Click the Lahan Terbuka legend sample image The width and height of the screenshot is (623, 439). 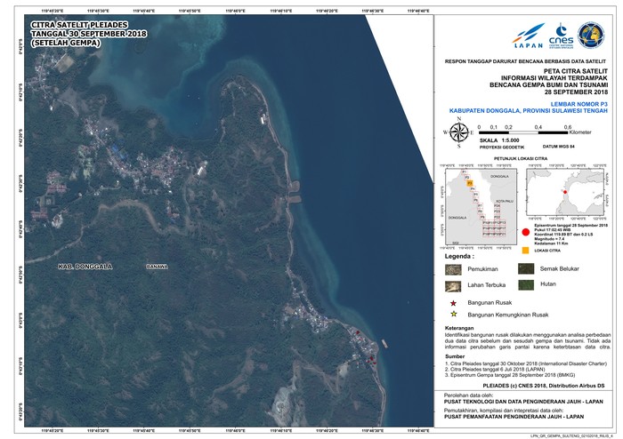pyautogui.click(x=453, y=285)
